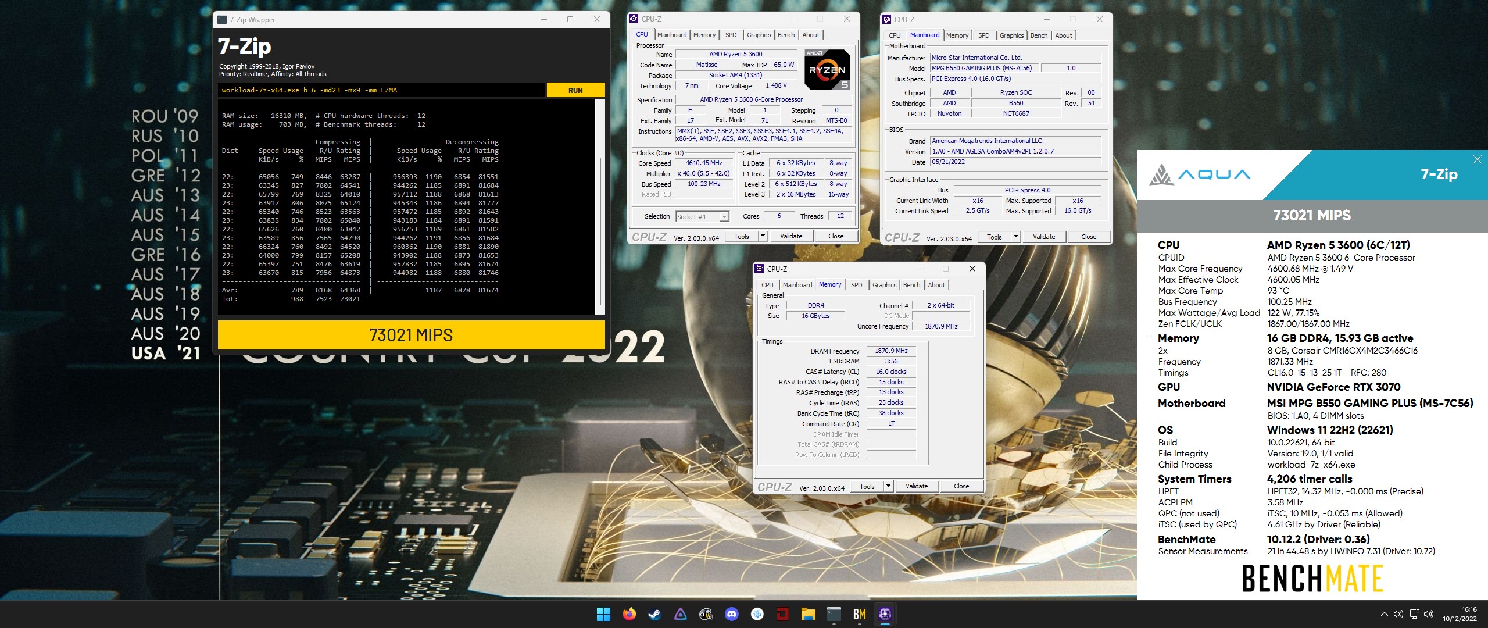Expand Tools arrow in CPU-Z Mainboard window
The image size is (1488, 628).
pyautogui.click(x=1015, y=237)
